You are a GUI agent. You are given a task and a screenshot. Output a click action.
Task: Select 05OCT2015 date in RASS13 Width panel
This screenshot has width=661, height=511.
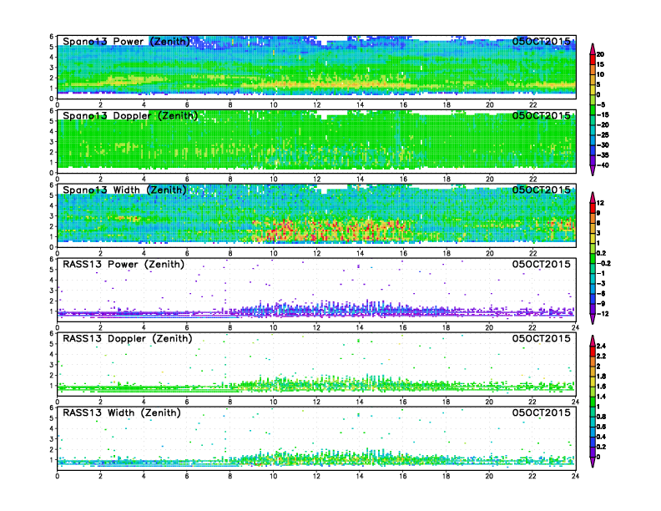coord(542,412)
